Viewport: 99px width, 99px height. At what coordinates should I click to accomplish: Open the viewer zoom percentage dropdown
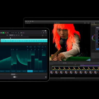pyautogui.click(x=85, y=23)
